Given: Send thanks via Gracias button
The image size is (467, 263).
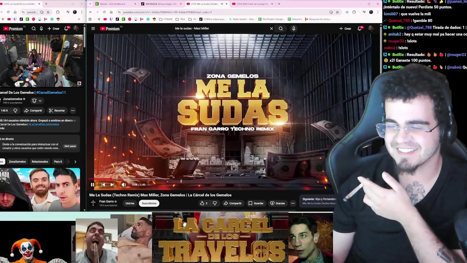Looking at the screenshot, I should point(277,203).
